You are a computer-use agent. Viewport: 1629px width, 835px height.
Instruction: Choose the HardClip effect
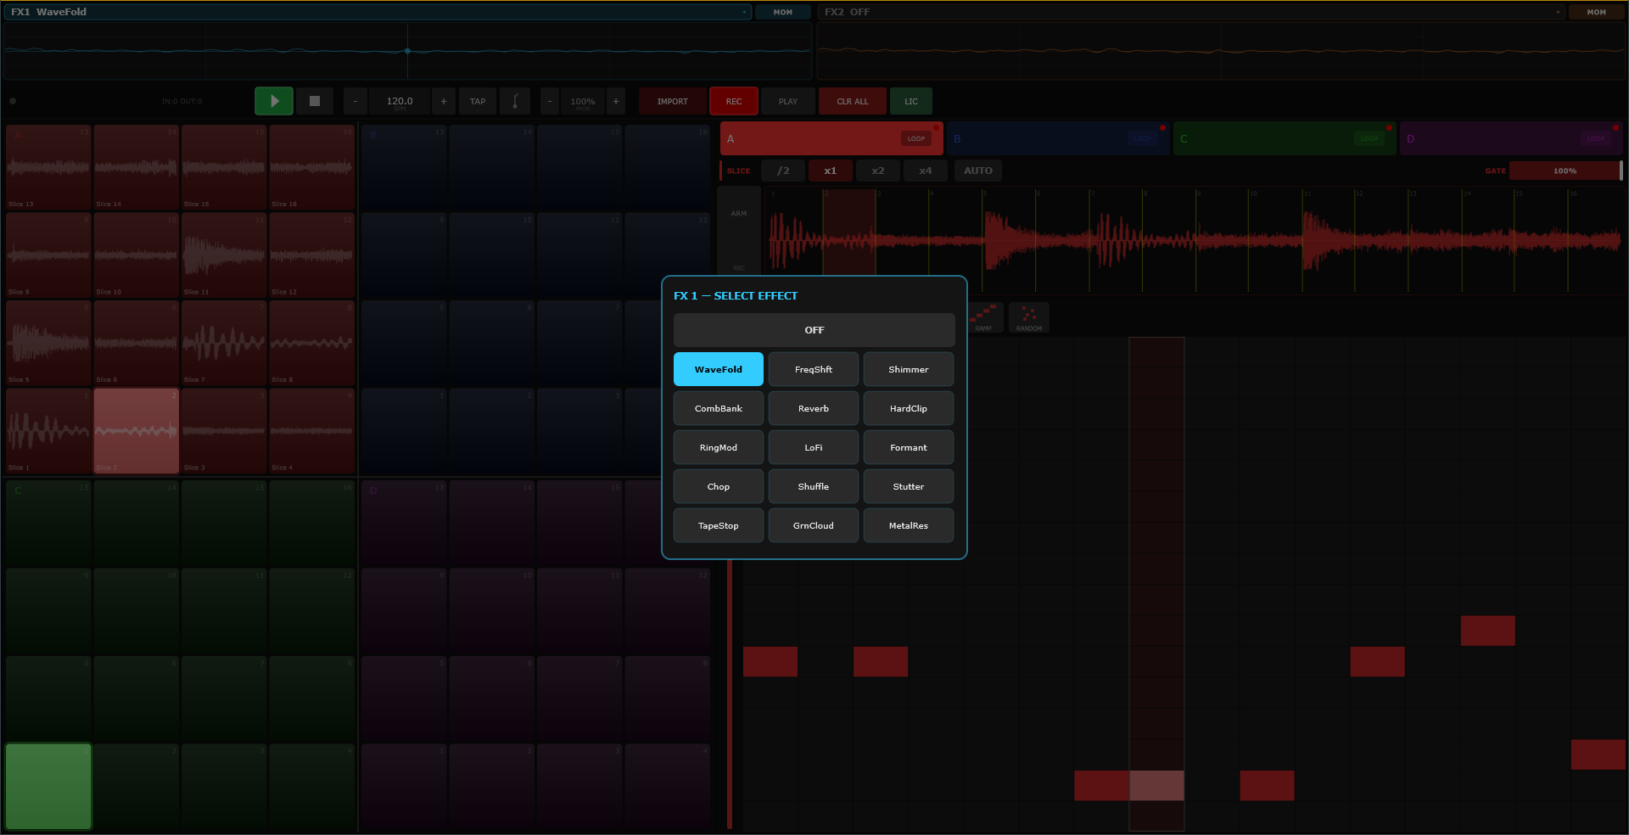coord(909,408)
